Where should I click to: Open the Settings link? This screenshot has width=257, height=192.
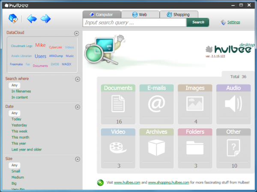pyautogui.click(x=233, y=22)
